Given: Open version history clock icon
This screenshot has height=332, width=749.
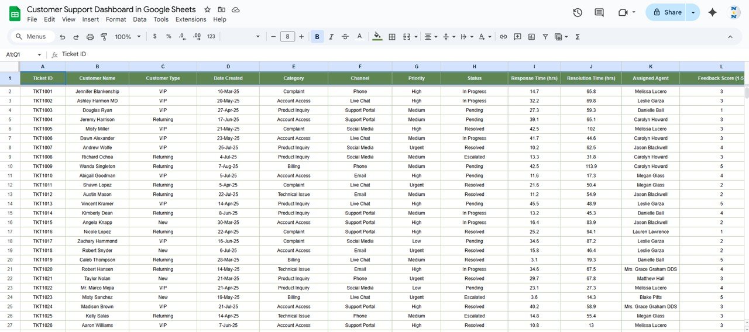Looking at the screenshot, I should pos(578,12).
